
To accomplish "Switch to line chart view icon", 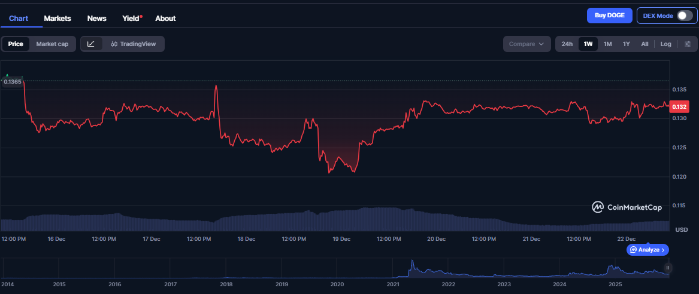I will tap(91, 44).
